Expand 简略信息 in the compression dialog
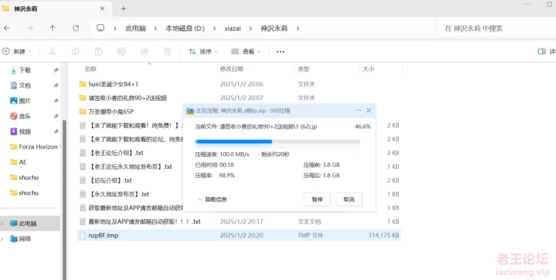 pyautogui.click(x=212, y=199)
